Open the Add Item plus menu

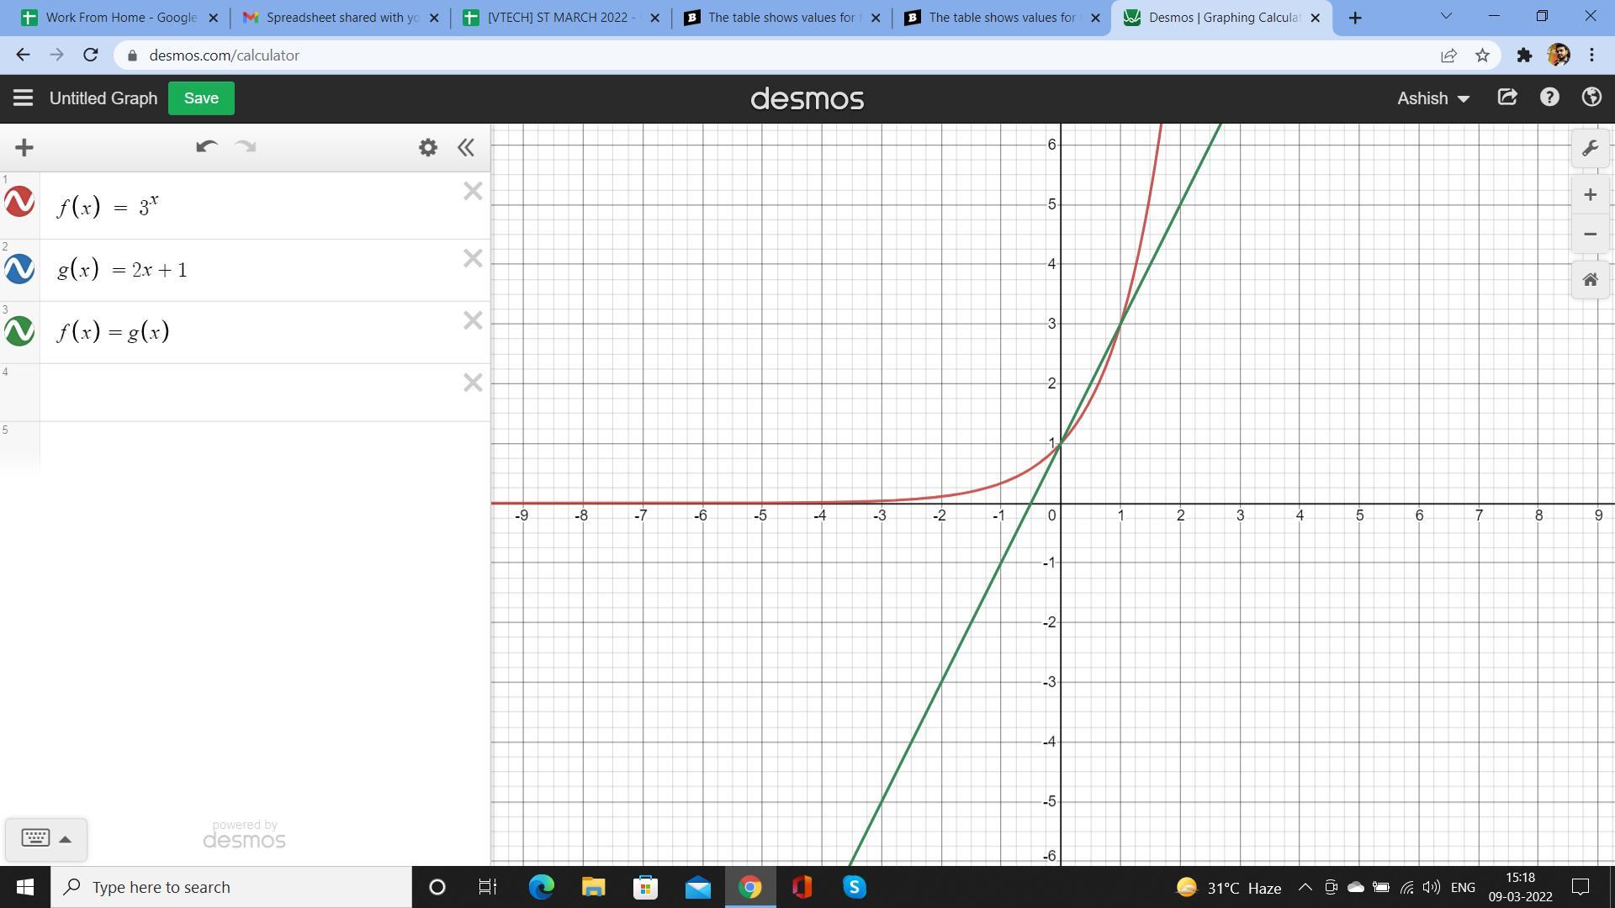[x=24, y=148]
